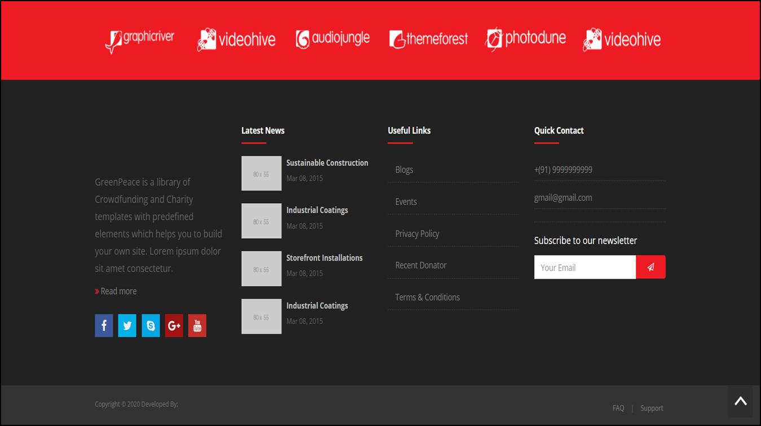This screenshot has height=426, width=761.
Task: Click the Skype social icon
Action: pos(151,326)
